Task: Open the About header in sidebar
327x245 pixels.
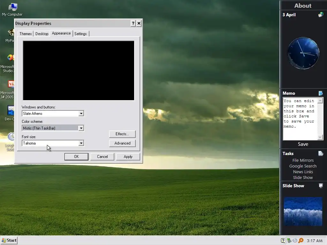Action: (x=303, y=6)
